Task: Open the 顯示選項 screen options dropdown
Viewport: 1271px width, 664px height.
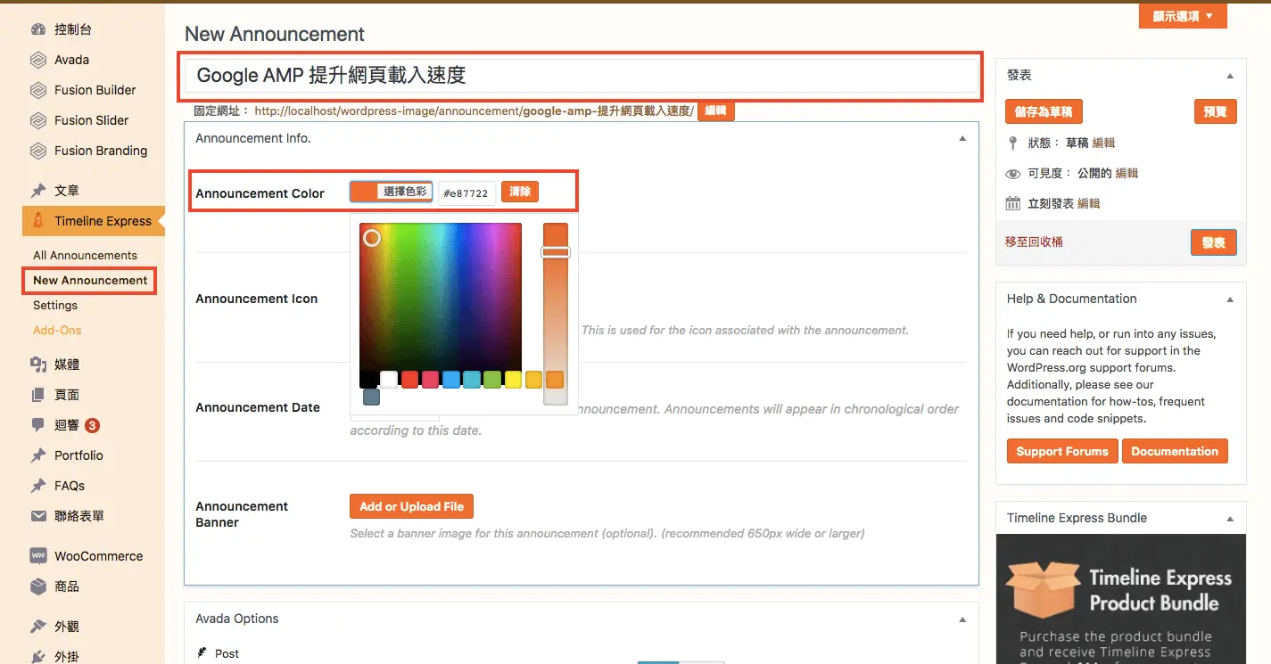Action: [x=1183, y=16]
